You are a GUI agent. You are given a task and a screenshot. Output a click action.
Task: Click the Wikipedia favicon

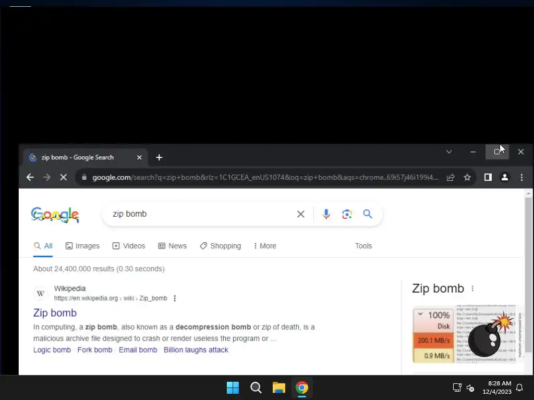click(41, 293)
